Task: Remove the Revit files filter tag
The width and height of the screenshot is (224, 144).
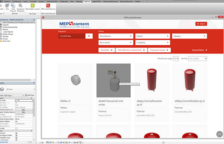Action: click(112, 50)
